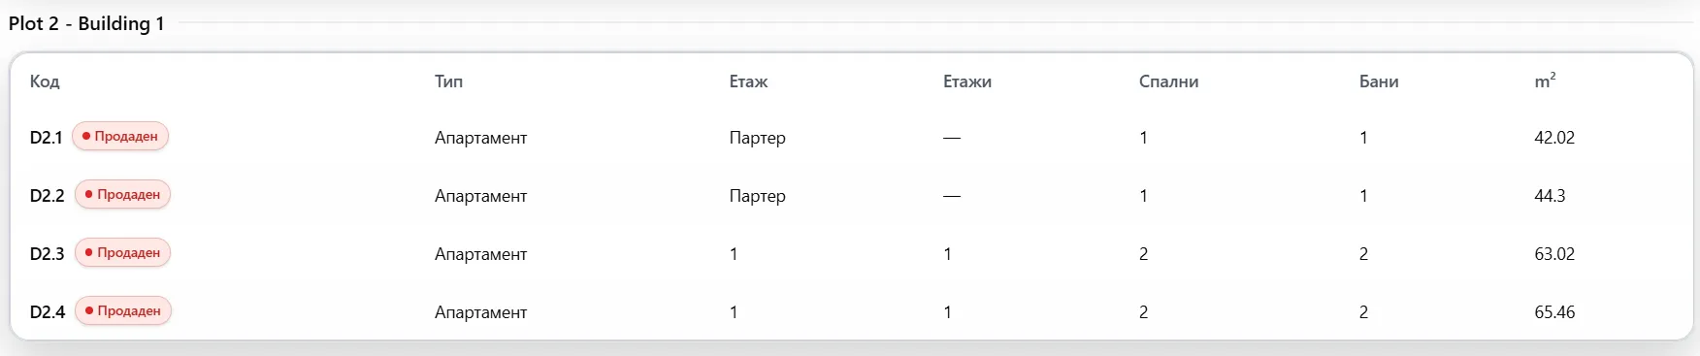This screenshot has width=1700, height=356.
Task: Click the Продаден badge for D2.4
Action: click(x=122, y=310)
